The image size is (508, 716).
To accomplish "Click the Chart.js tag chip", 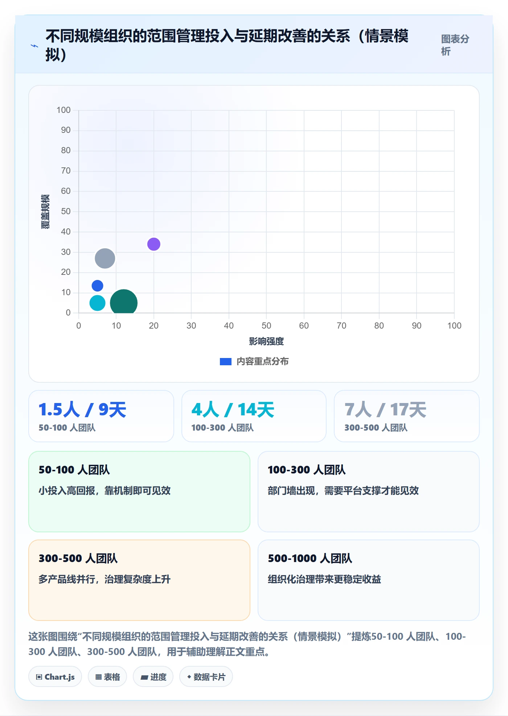I will tap(55, 677).
